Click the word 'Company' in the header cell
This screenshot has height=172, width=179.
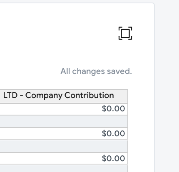(x=44, y=96)
